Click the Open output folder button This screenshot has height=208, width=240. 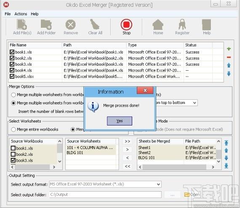point(192,195)
